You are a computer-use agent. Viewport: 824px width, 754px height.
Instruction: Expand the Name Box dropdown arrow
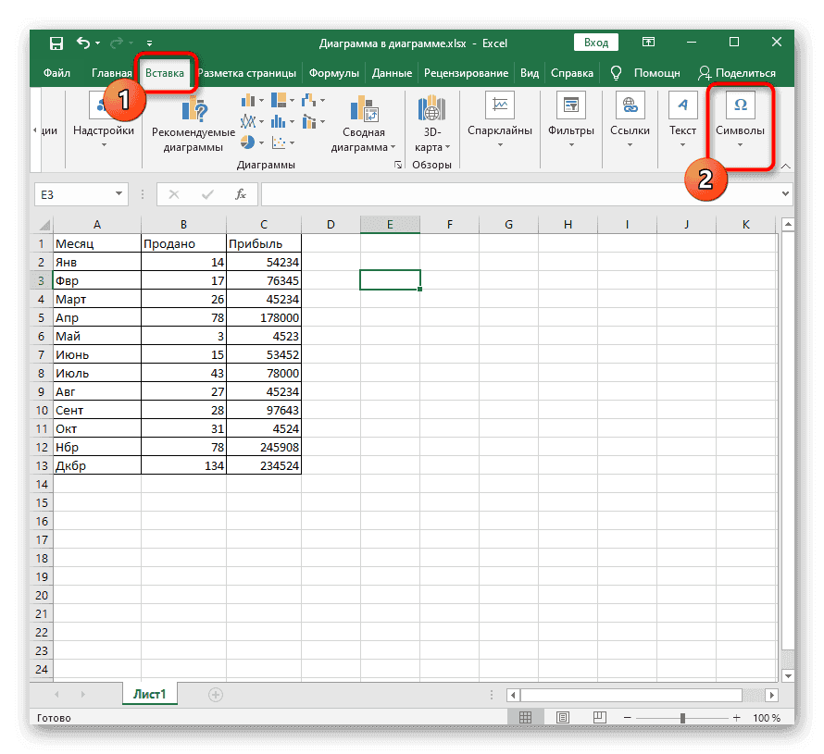119,194
